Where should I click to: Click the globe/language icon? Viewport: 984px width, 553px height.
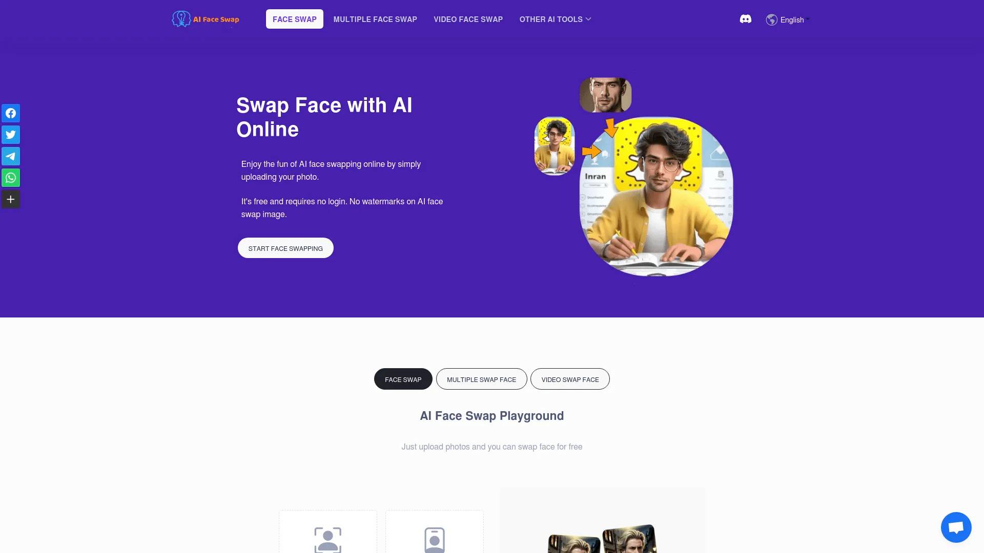point(771,19)
